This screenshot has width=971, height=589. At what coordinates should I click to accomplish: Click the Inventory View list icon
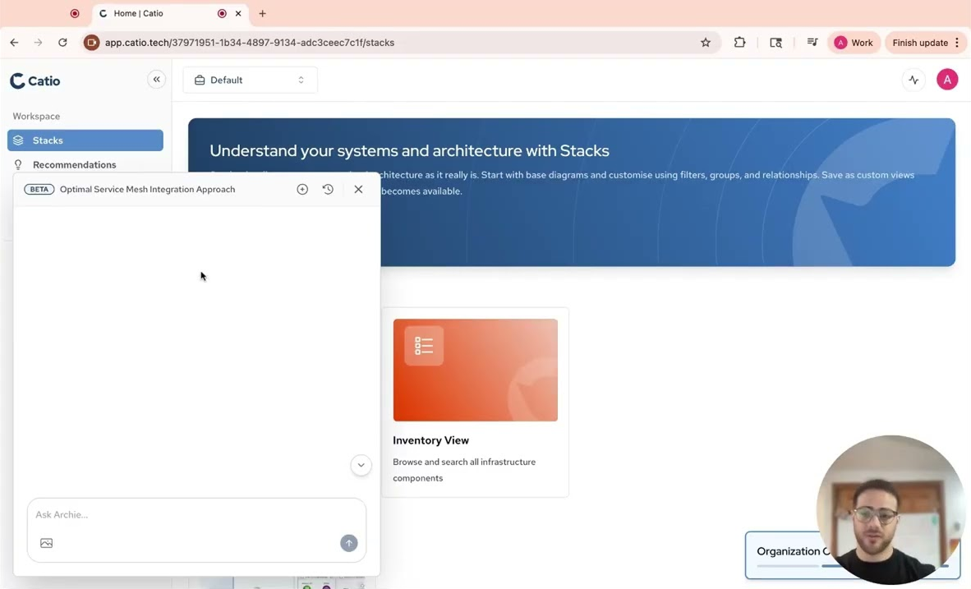(x=424, y=346)
